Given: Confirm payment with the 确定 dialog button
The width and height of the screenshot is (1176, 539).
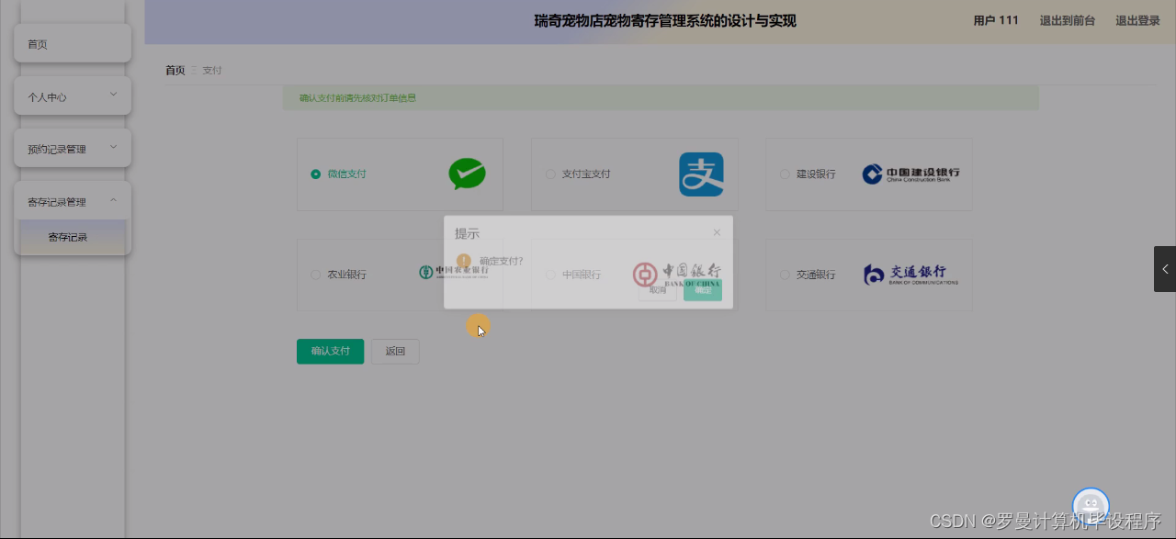Looking at the screenshot, I should pos(703,288).
